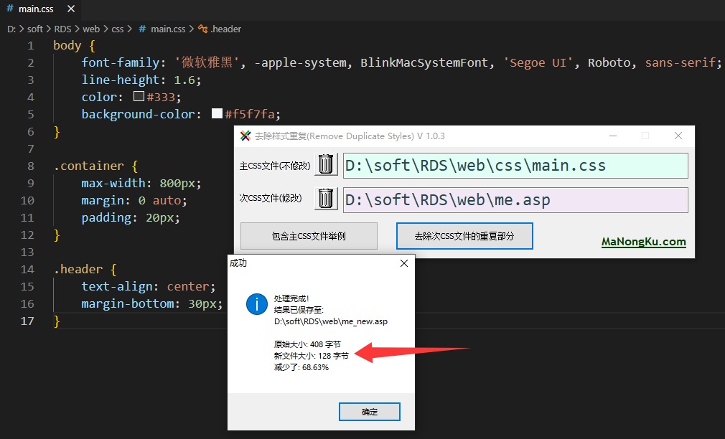
Task: Click the #333 color swatch
Action: point(139,97)
